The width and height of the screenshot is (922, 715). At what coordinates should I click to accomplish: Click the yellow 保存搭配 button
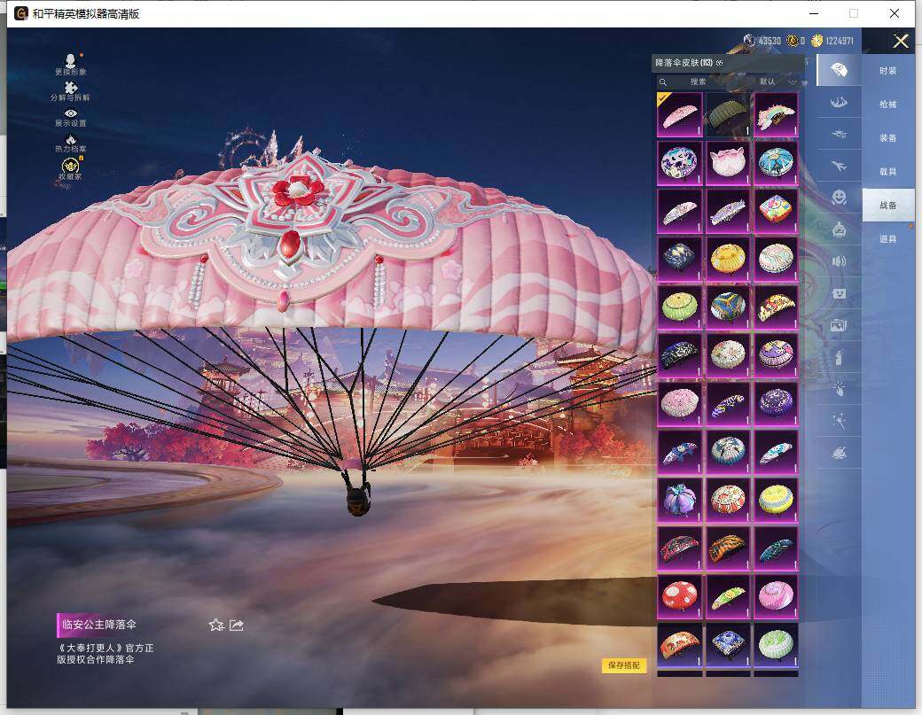click(624, 665)
